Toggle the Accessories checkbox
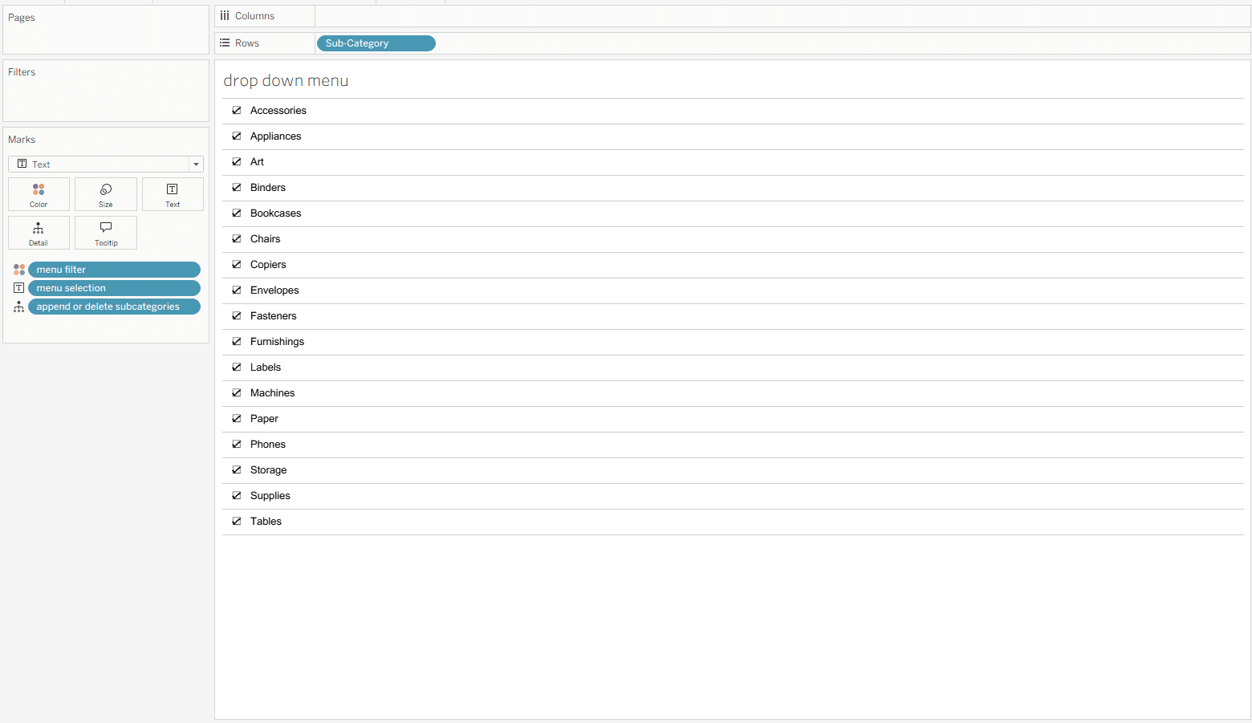 [237, 111]
